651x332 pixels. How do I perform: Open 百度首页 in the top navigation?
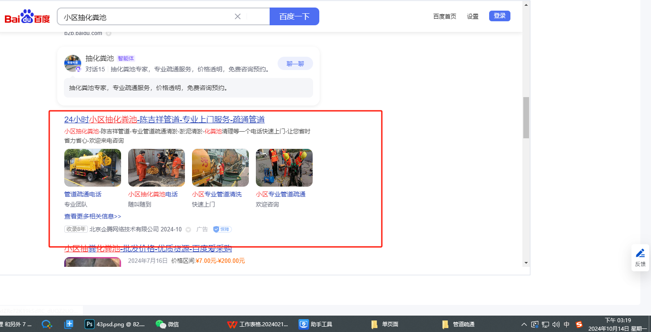(444, 16)
